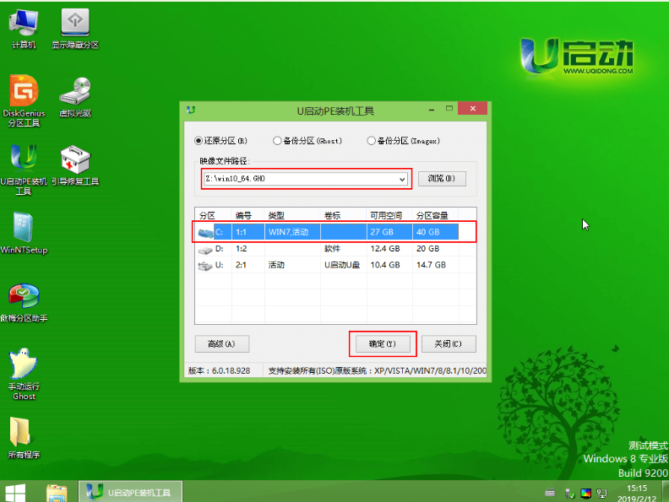Select the 还原分区 radio button
The image size is (669, 502).
tap(199, 141)
